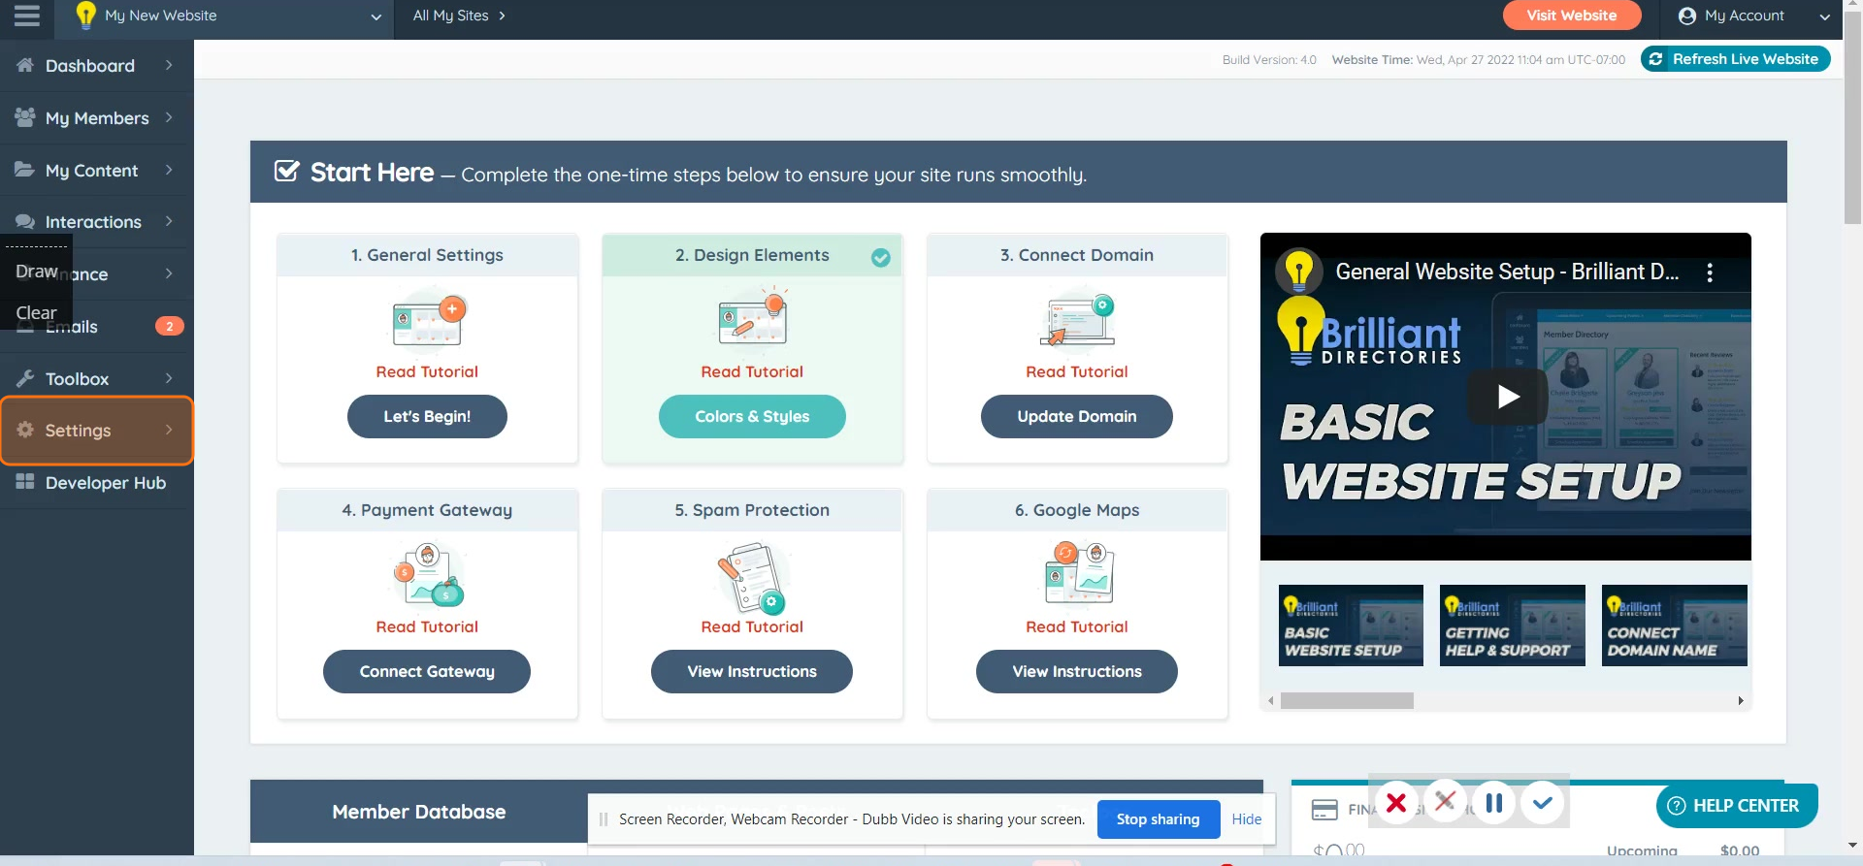Viewport: 1863px width, 866px height.
Task: Open the hamburger menu icon
Action: [x=27, y=16]
